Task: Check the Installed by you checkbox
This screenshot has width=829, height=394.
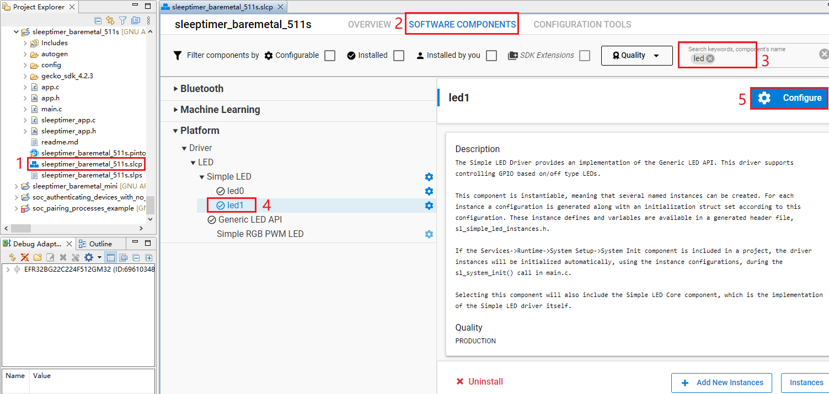Action: [x=491, y=56]
